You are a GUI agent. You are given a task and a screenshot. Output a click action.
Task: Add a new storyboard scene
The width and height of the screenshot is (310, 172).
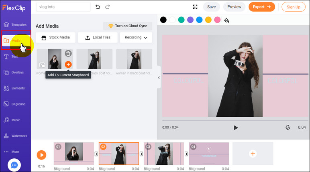point(253,154)
